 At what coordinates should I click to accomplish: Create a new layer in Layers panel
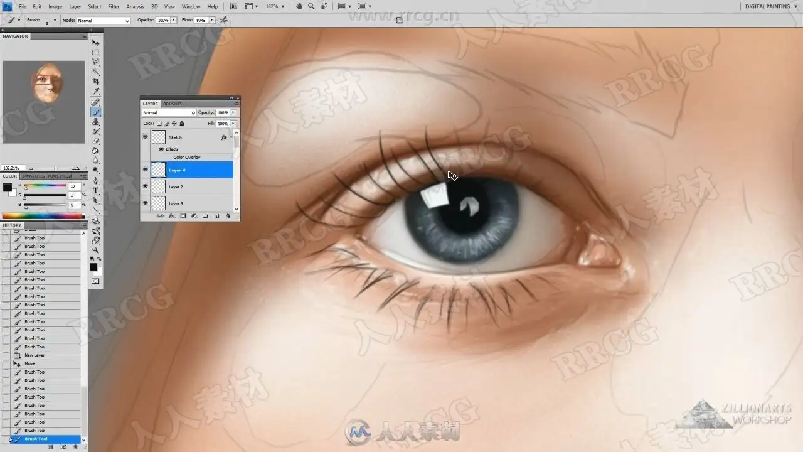point(216,216)
